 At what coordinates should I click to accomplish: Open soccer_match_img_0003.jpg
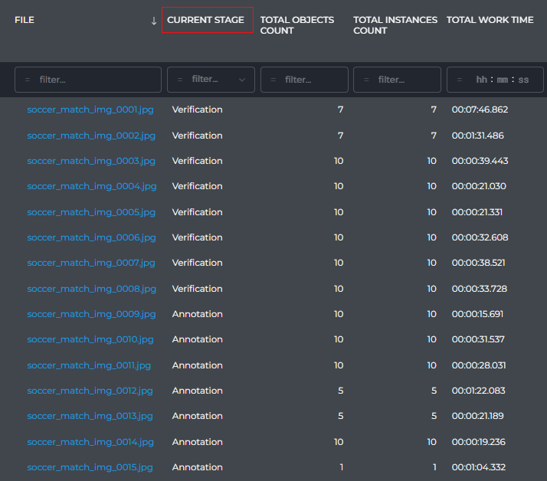pos(91,161)
